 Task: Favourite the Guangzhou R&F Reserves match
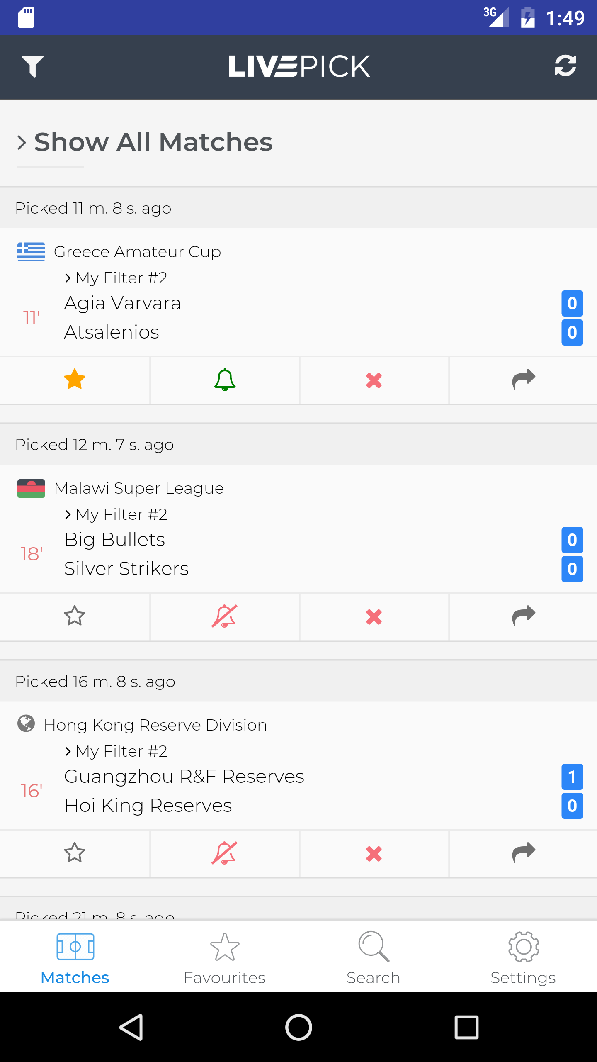click(75, 853)
